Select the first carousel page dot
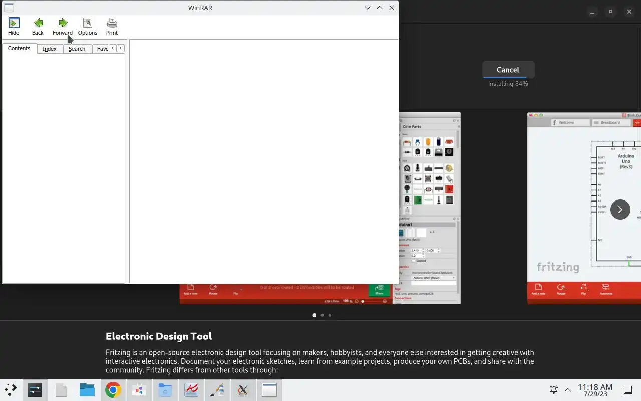The height and width of the screenshot is (401, 641). coord(314,315)
